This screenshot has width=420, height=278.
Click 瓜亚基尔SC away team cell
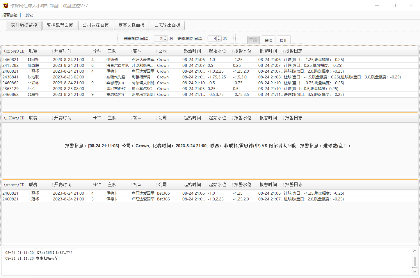coord(142,89)
